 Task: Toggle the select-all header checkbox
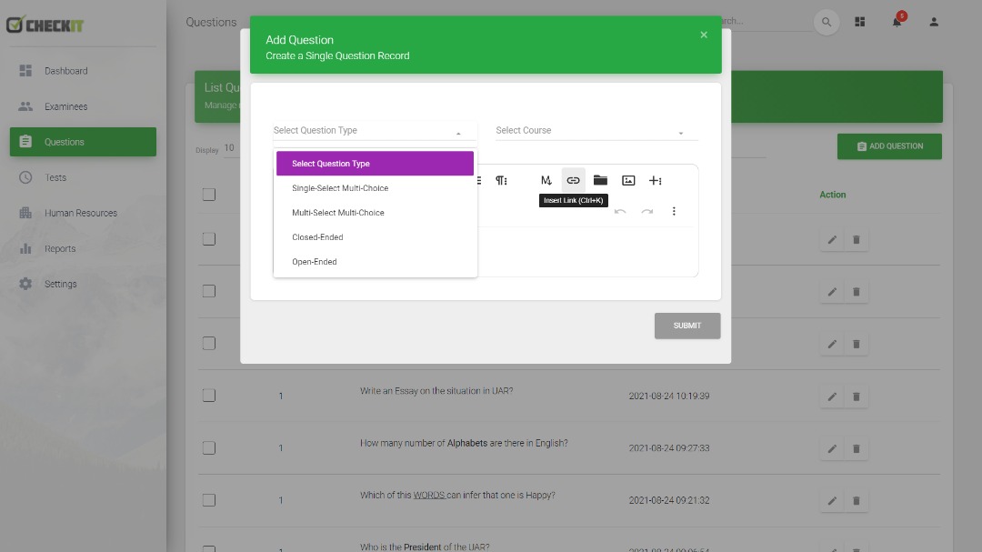pos(209,195)
